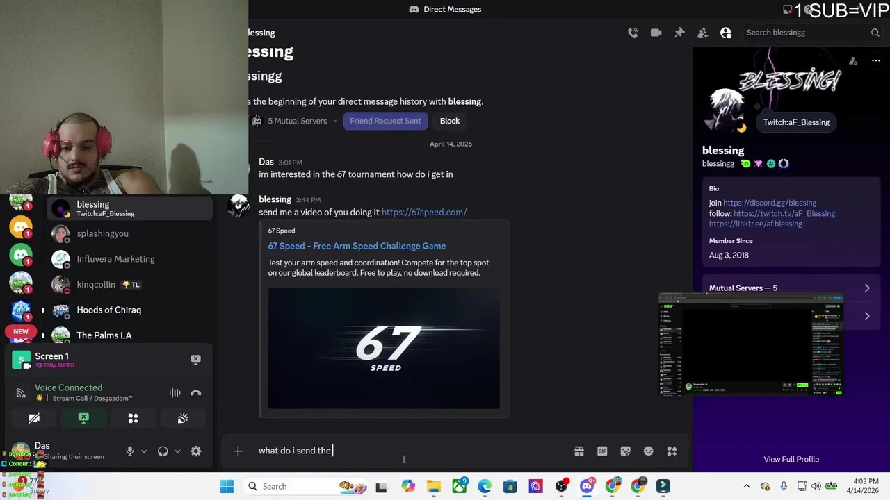The width and height of the screenshot is (890, 500).
Task: Disconnect from the voice call
Action: 196,393
